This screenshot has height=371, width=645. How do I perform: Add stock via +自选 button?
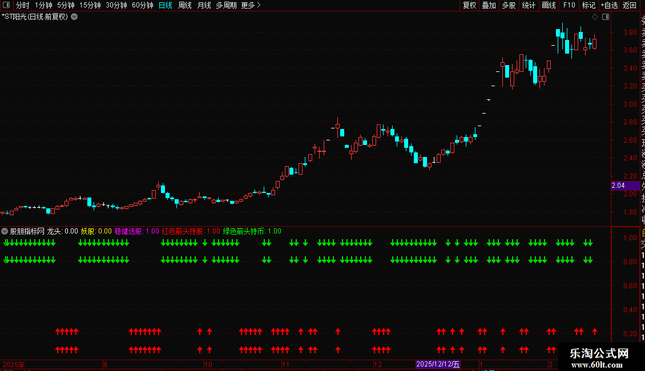click(x=609, y=5)
